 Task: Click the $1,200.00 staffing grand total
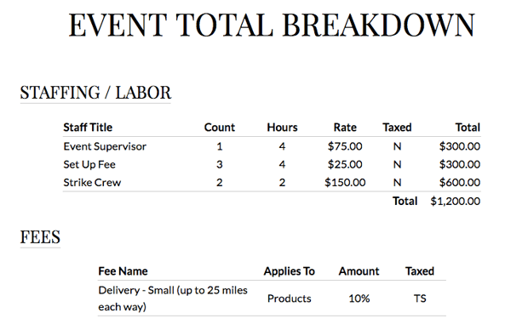click(x=455, y=201)
